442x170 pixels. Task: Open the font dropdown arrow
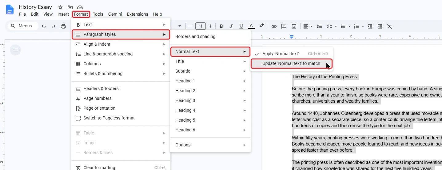click(180, 26)
